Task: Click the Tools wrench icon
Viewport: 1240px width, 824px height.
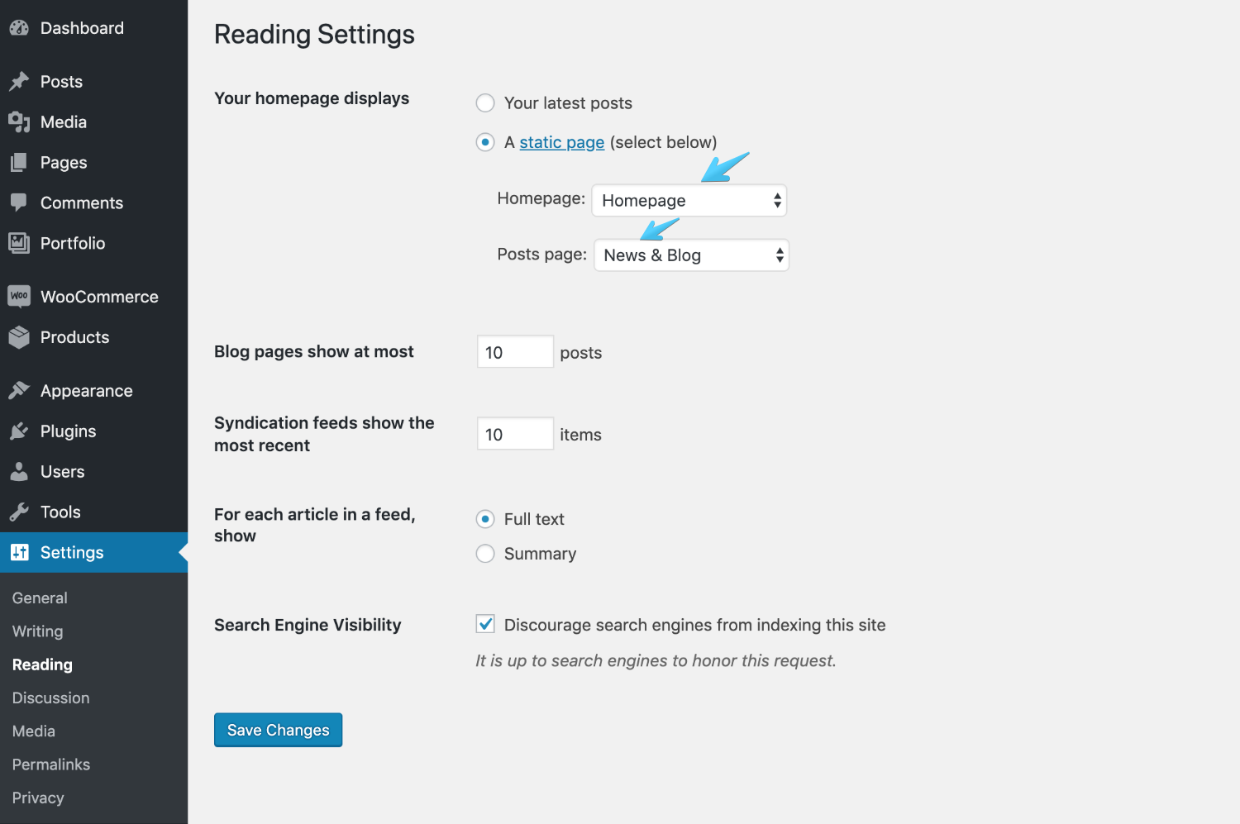Action: click(x=19, y=512)
